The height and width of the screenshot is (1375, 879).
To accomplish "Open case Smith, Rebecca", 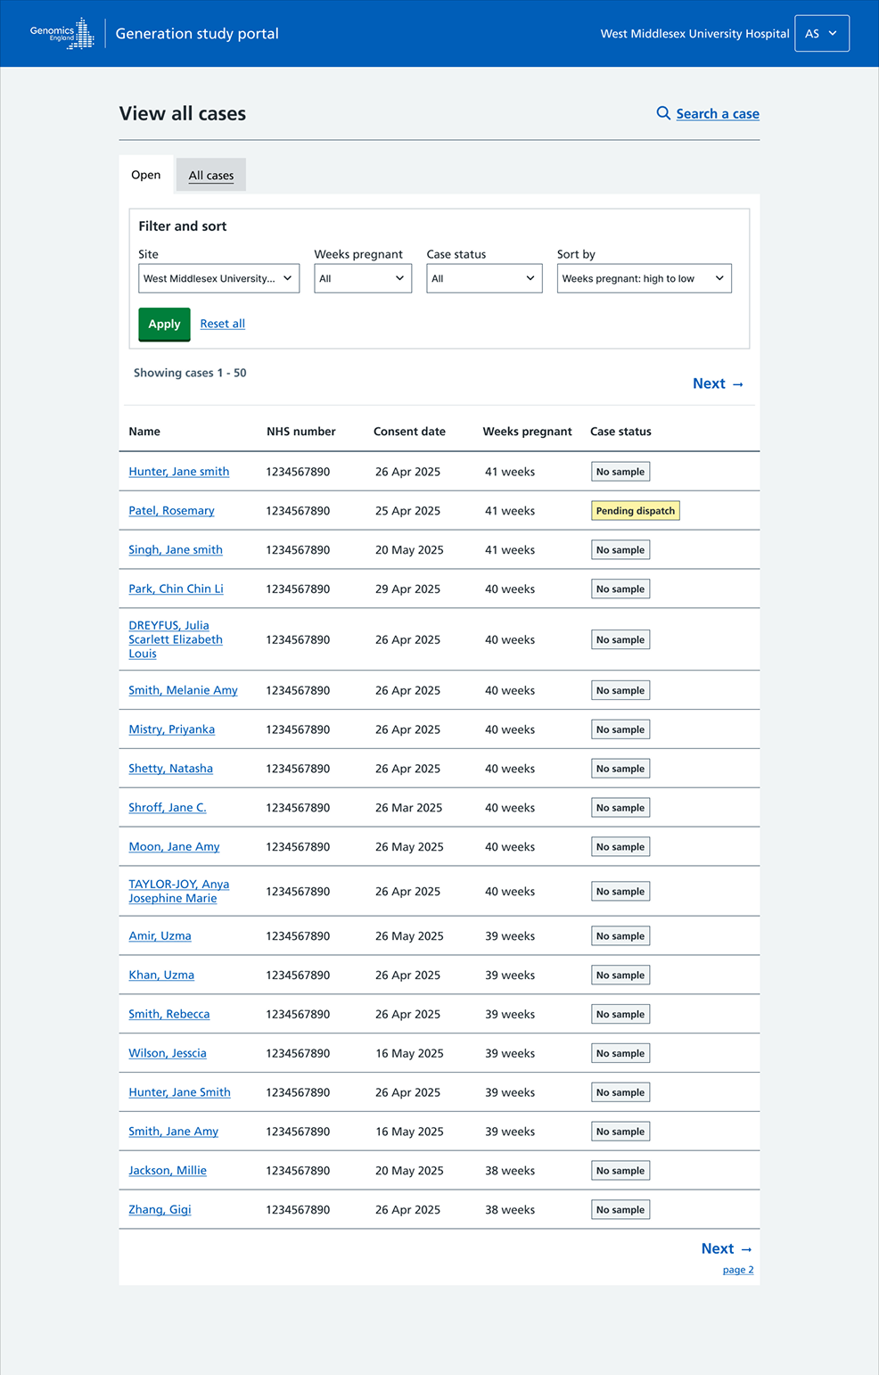I will click(169, 1015).
